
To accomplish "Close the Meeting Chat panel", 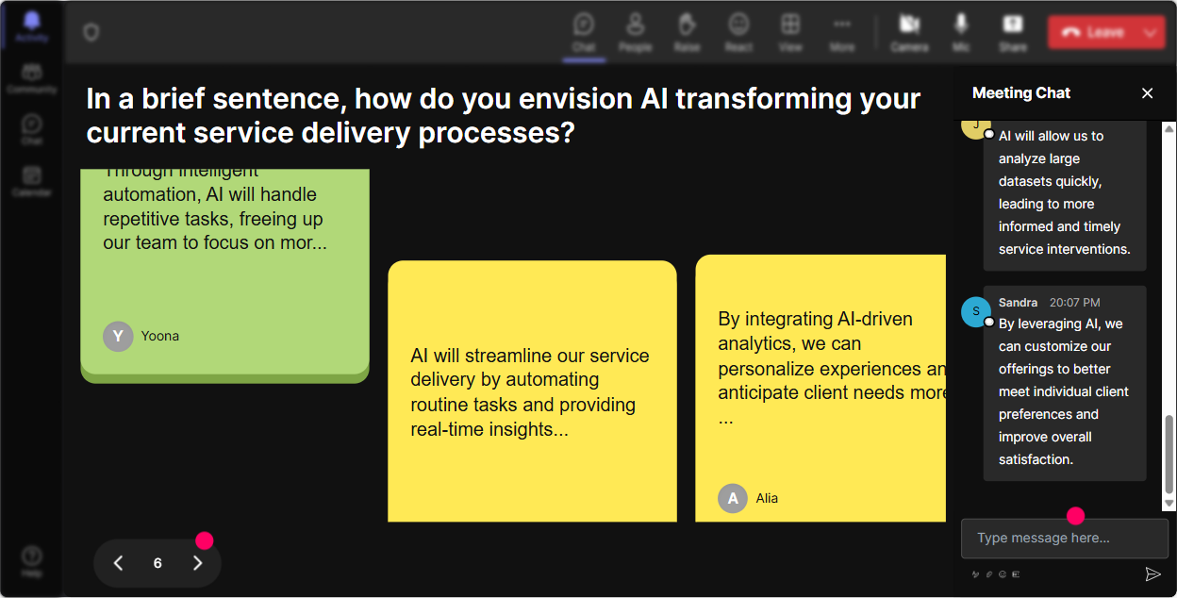I will (1147, 92).
